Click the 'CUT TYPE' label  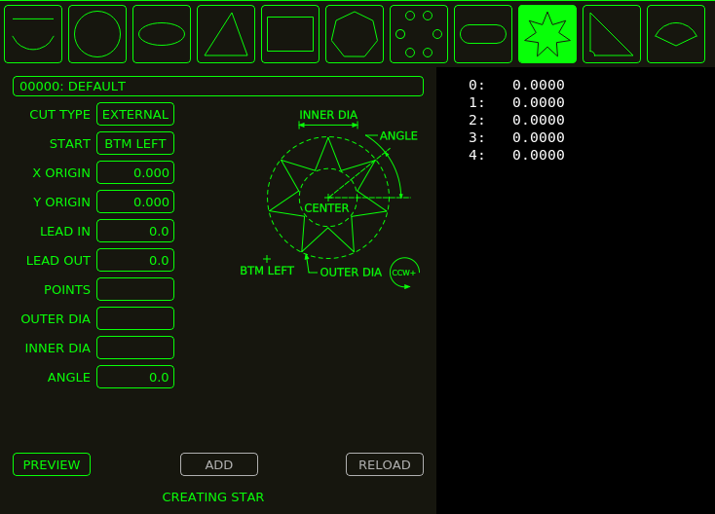point(59,114)
